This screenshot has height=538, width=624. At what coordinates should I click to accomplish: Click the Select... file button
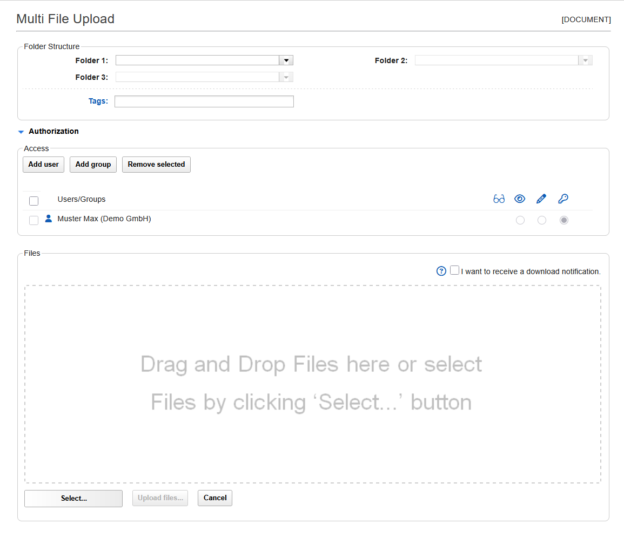click(73, 499)
